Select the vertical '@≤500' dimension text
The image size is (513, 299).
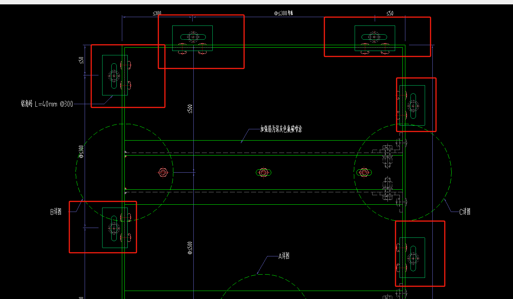point(190,248)
